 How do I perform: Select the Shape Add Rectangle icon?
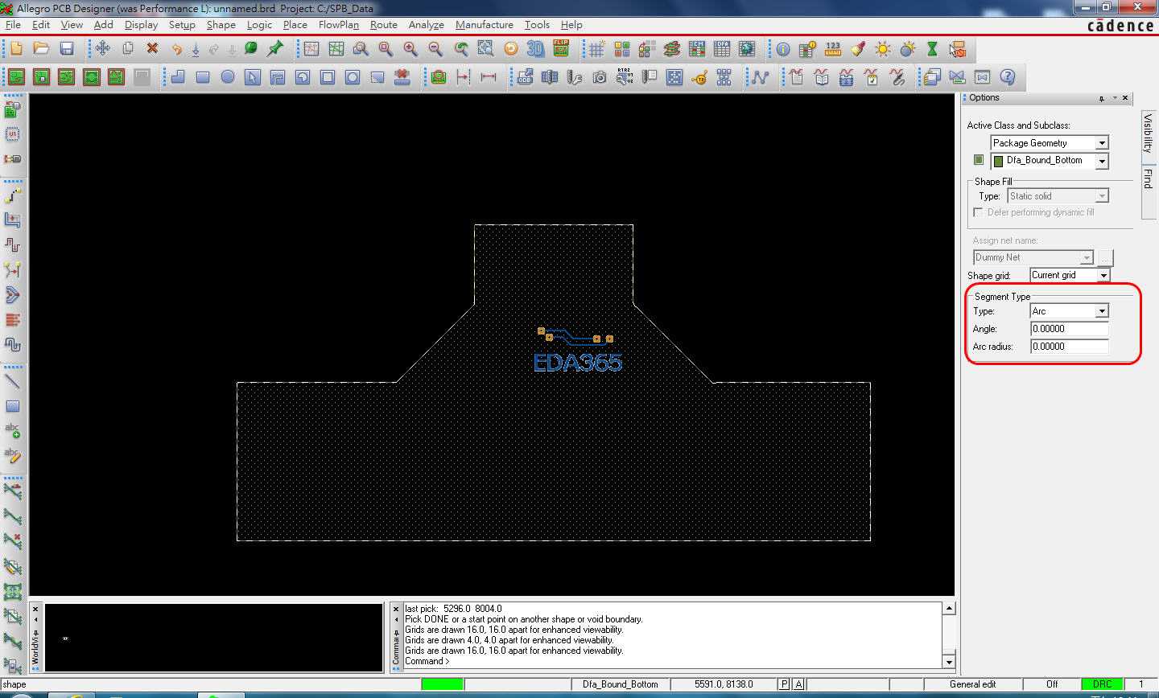pos(203,77)
